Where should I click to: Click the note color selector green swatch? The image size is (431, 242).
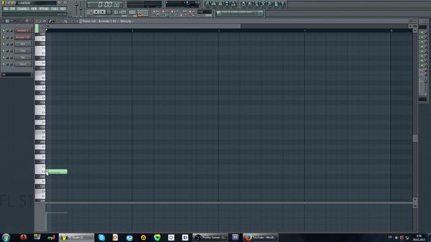[36, 28]
